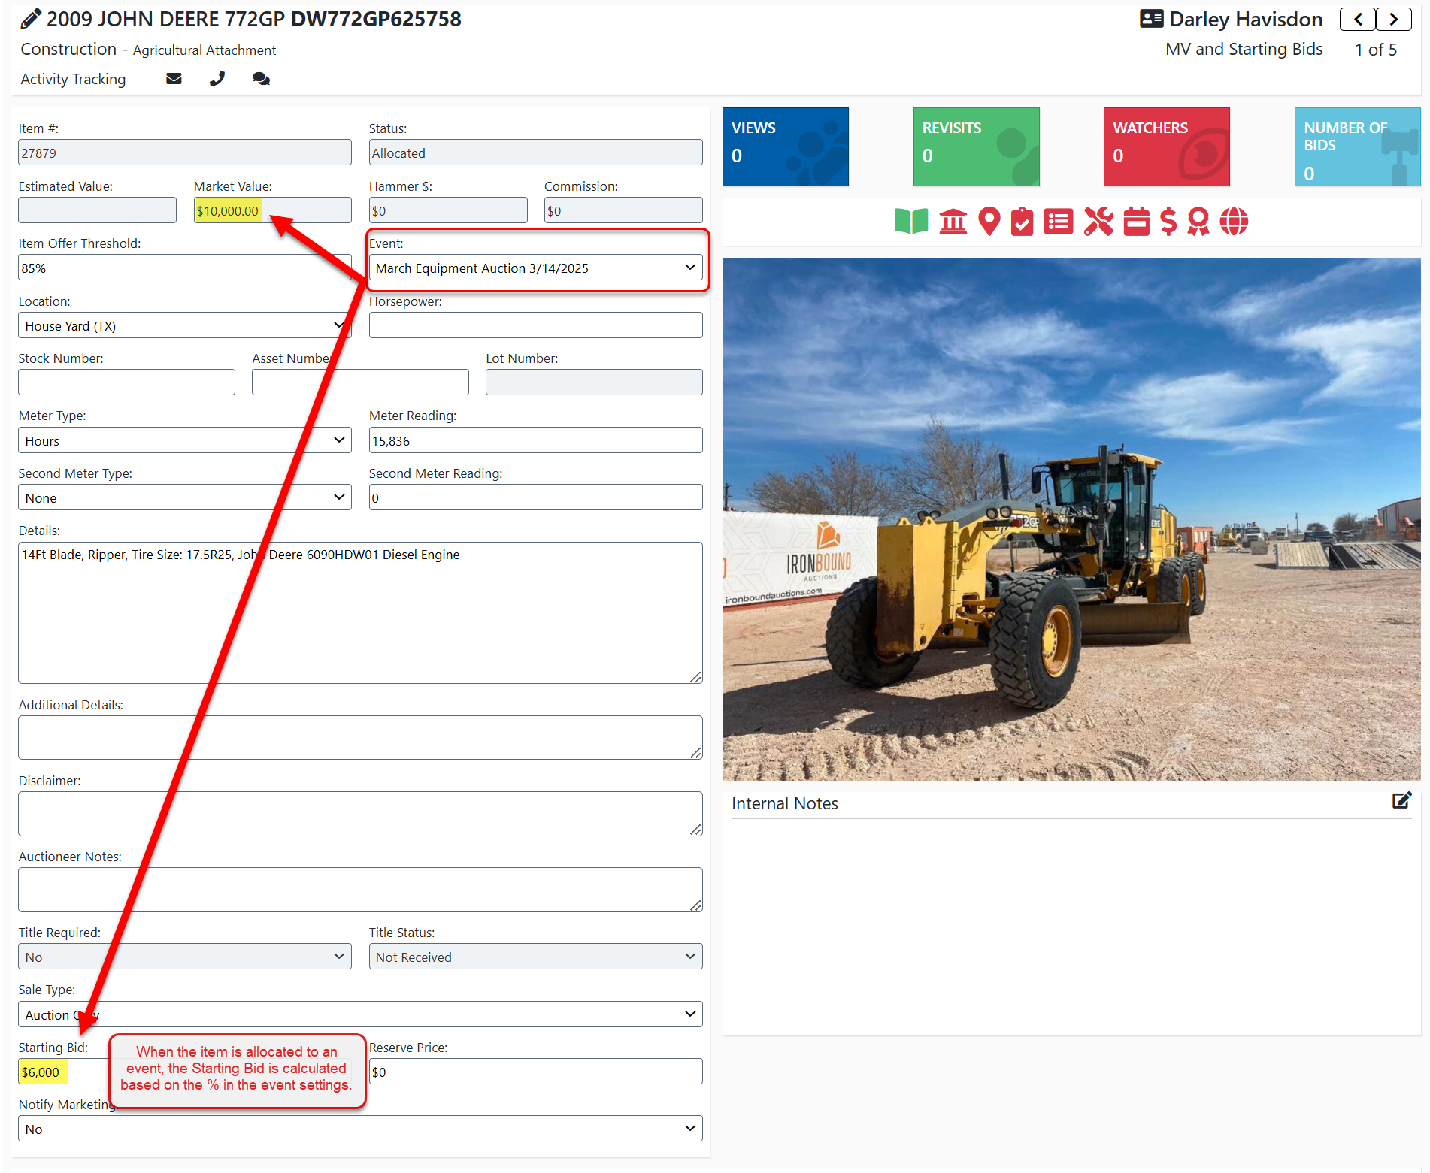Click the NUMBER OF BIDS stat card

click(1357, 147)
